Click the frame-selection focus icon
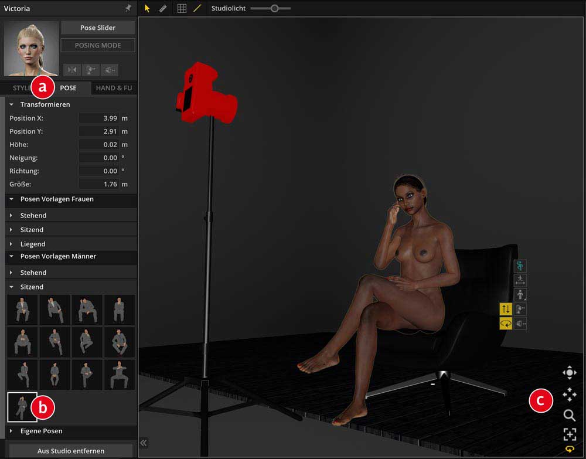 tap(569, 434)
